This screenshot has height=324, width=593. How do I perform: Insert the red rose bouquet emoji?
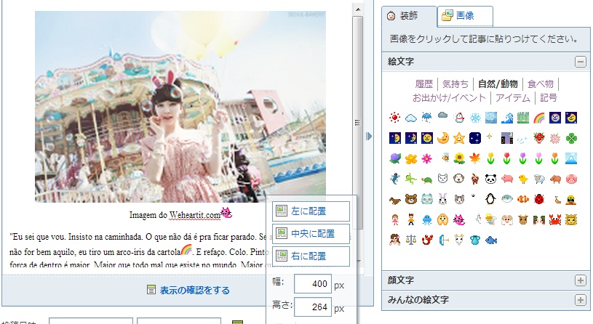539,138
